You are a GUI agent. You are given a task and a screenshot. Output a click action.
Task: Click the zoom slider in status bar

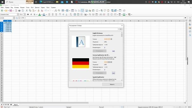180,107
